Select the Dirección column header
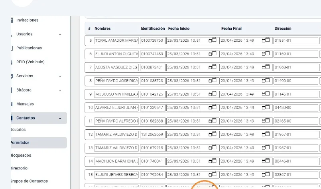The image size is (321, 189). (283, 29)
